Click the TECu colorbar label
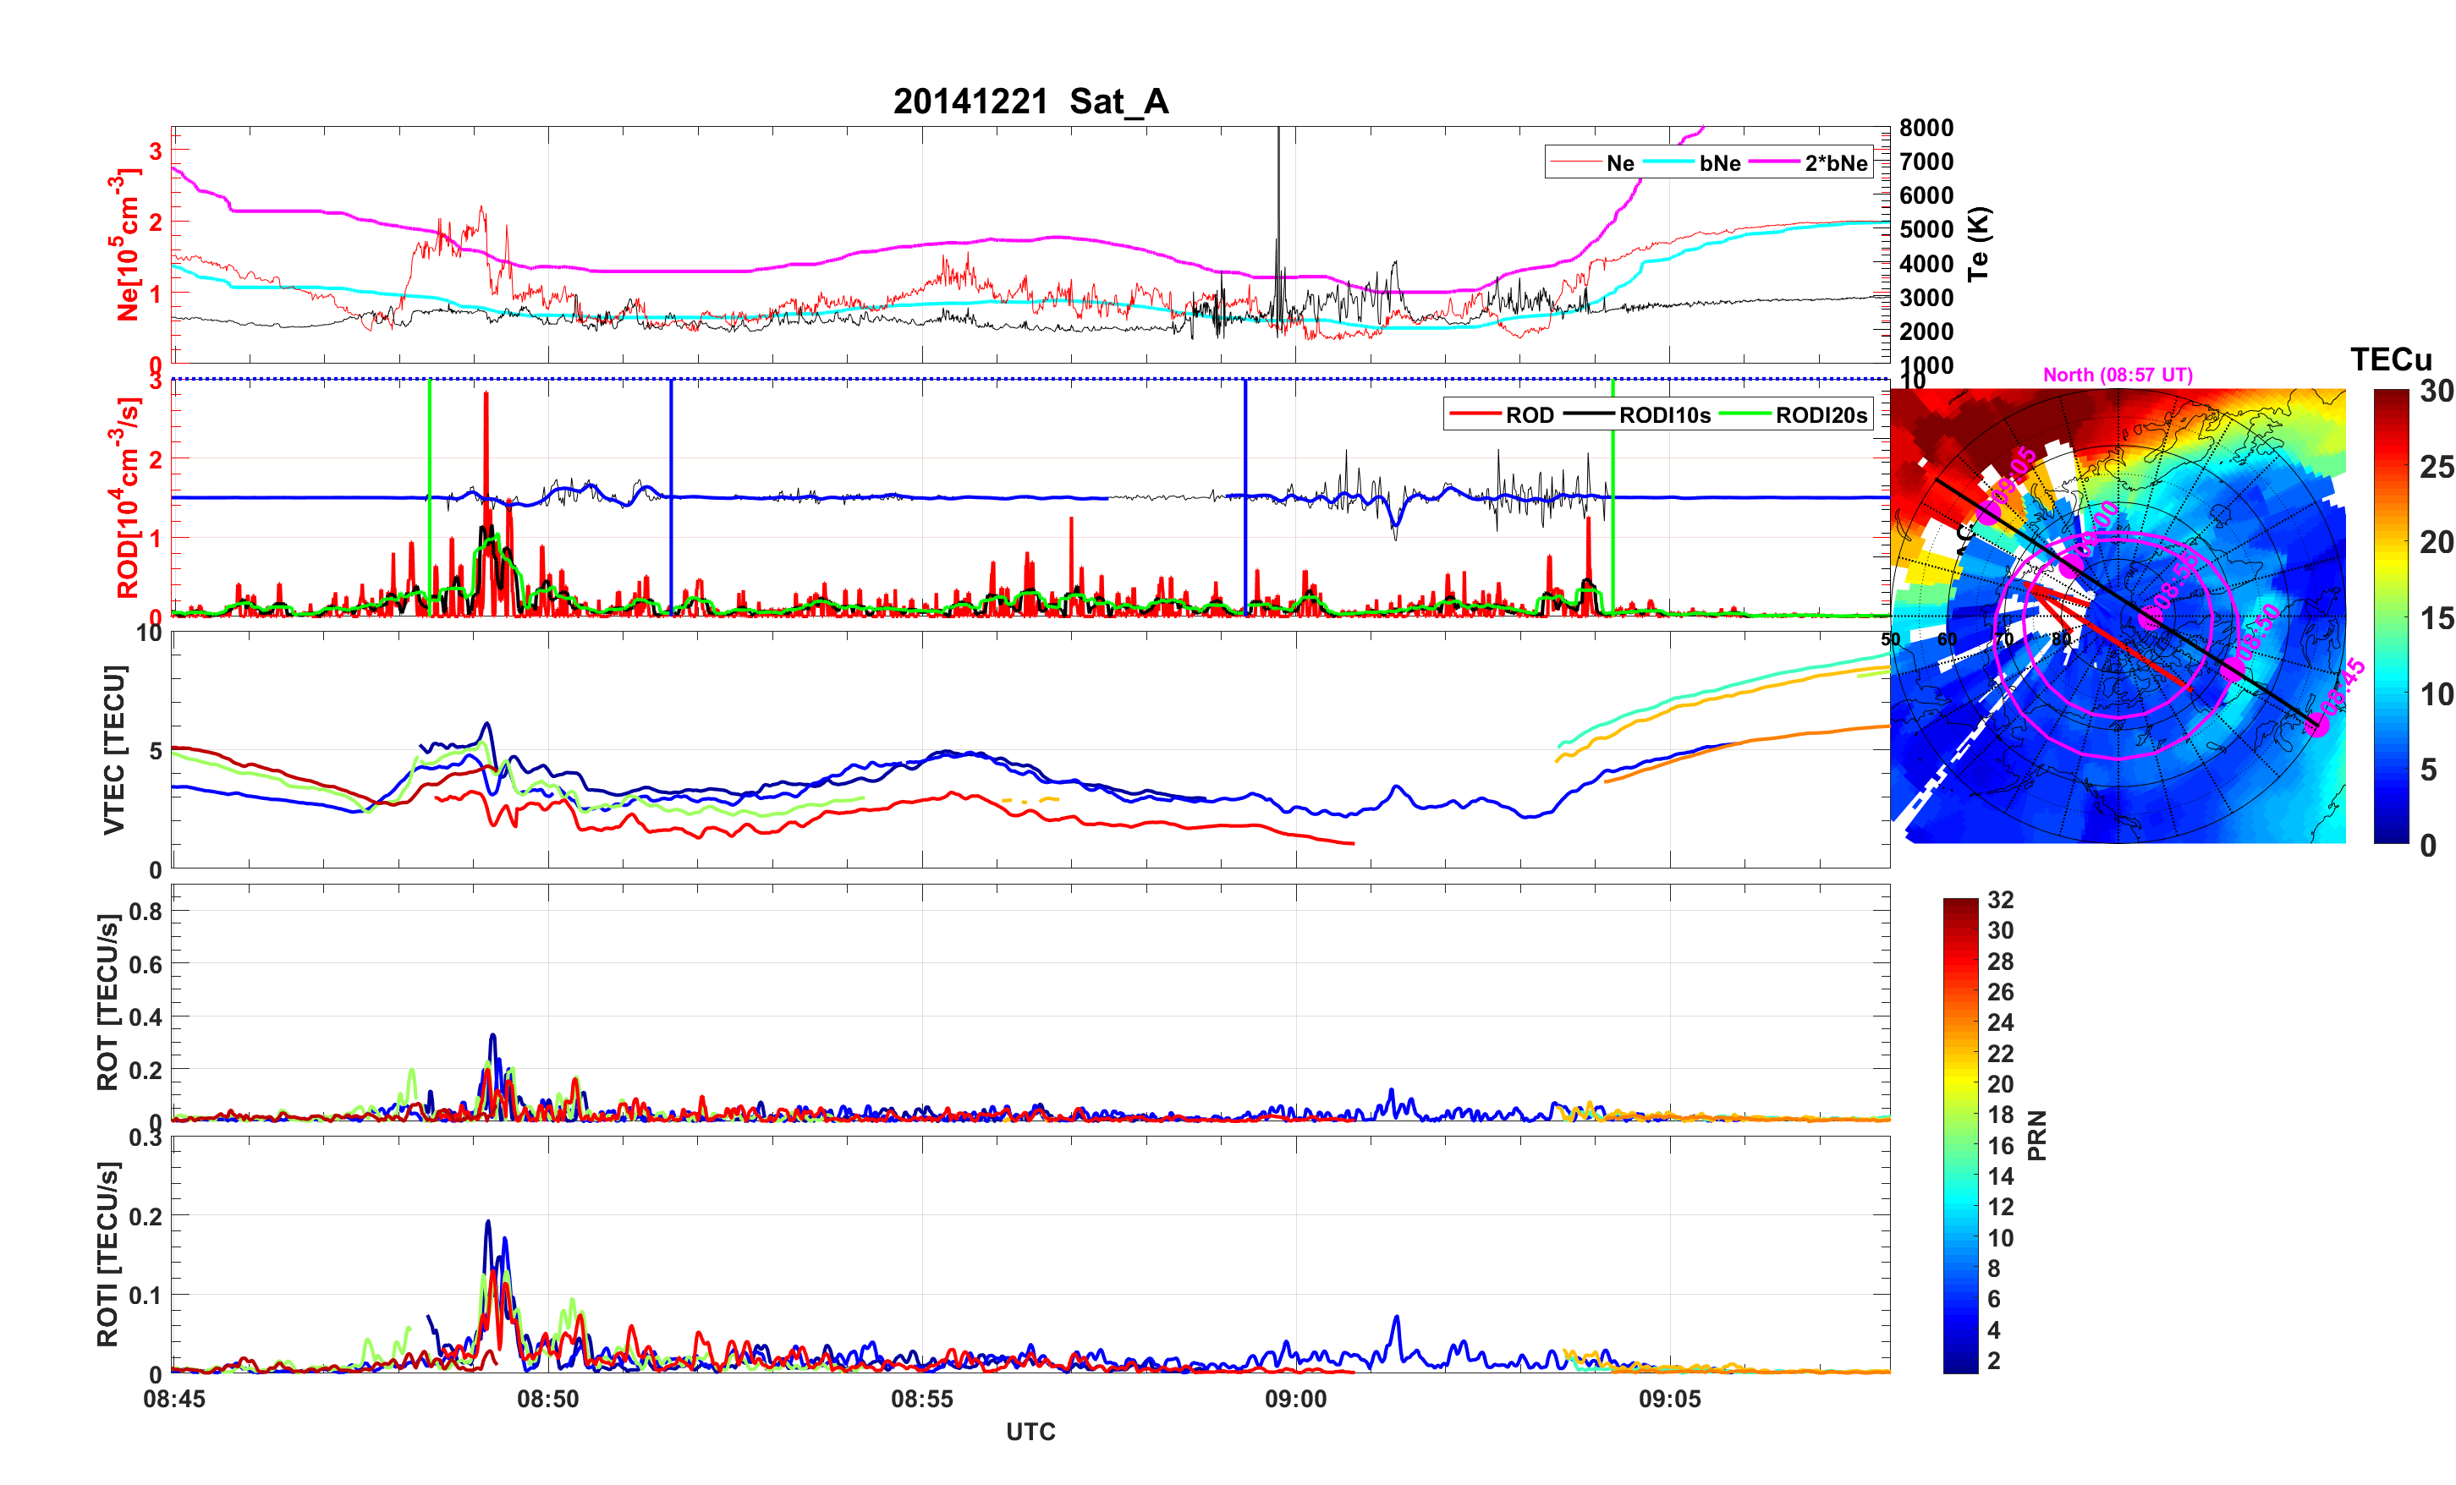 (x=2390, y=359)
